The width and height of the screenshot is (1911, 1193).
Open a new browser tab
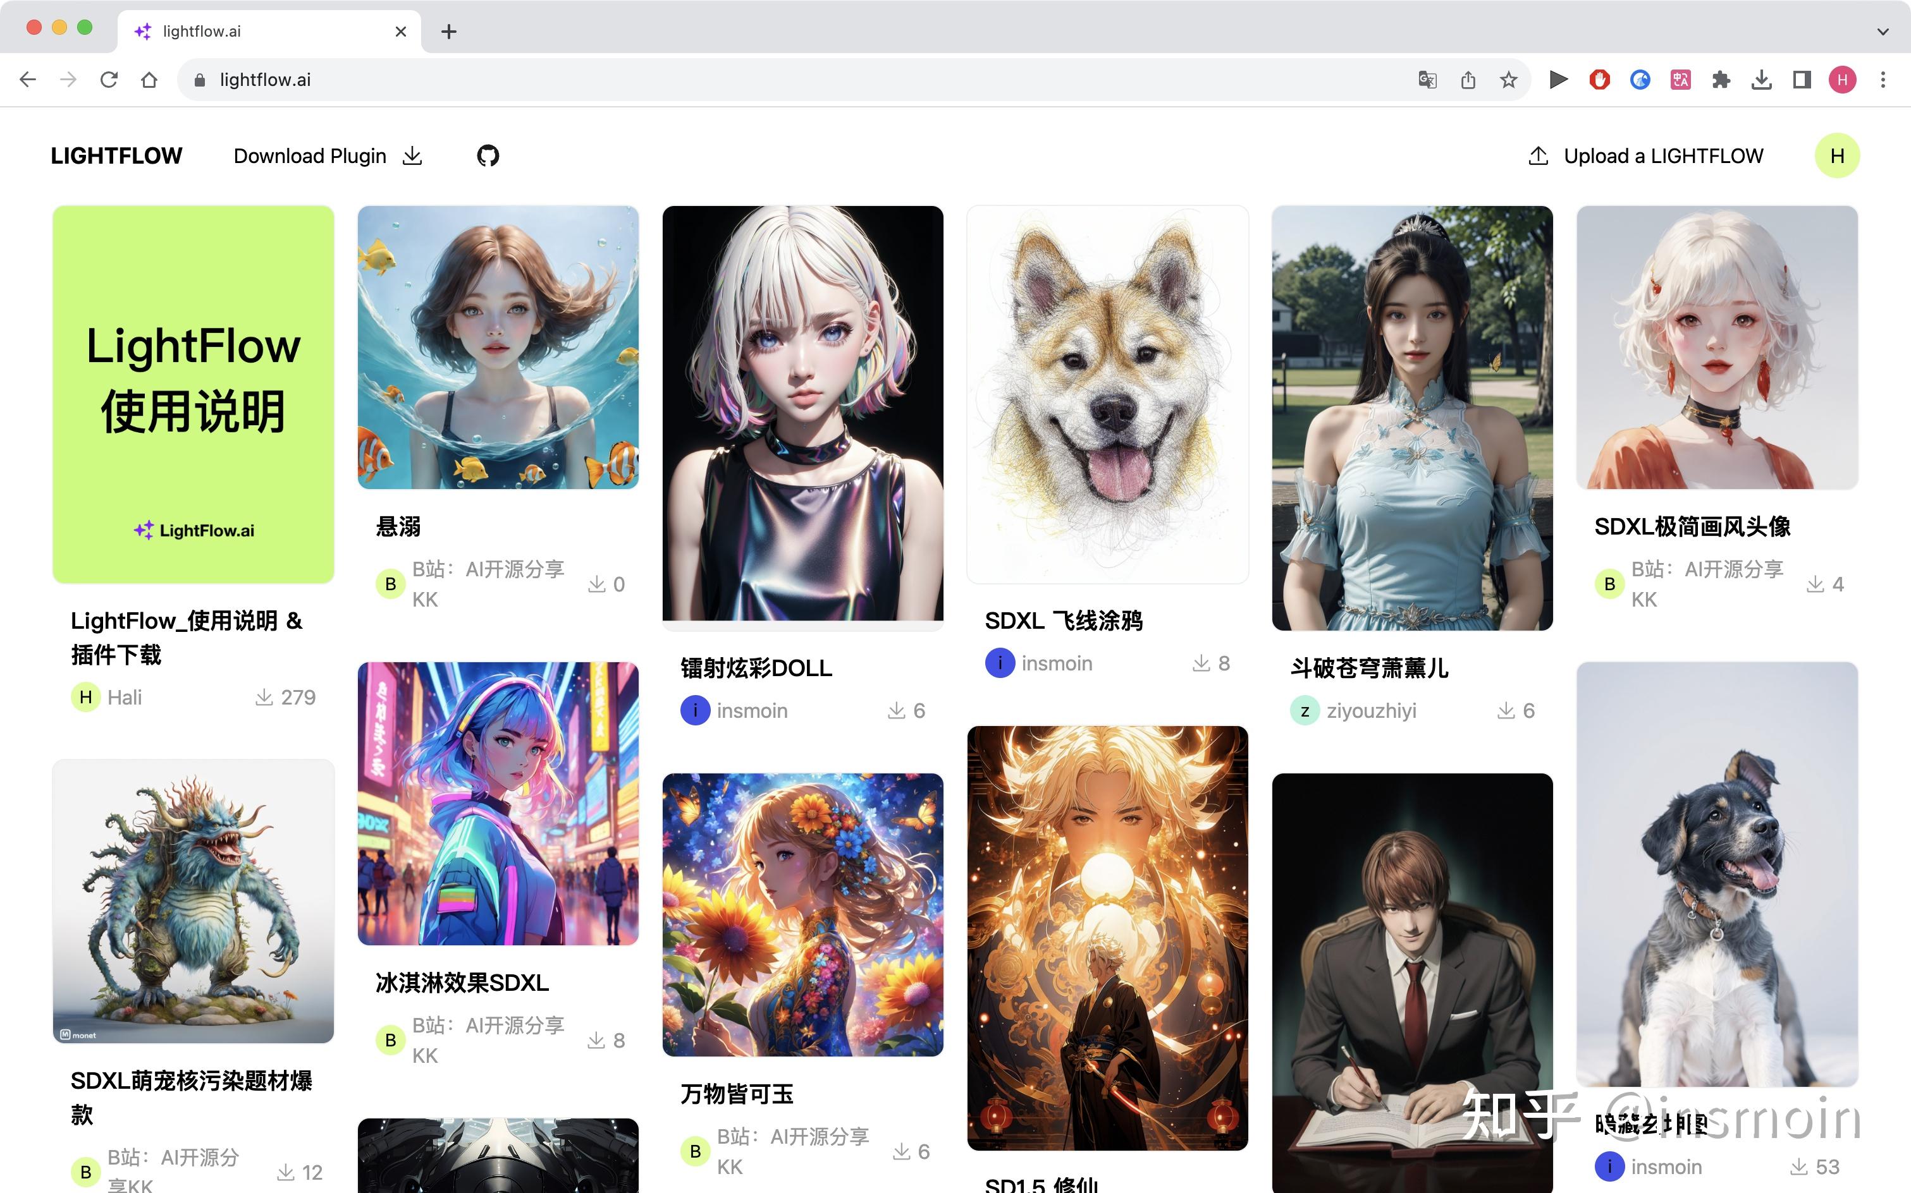(448, 32)
